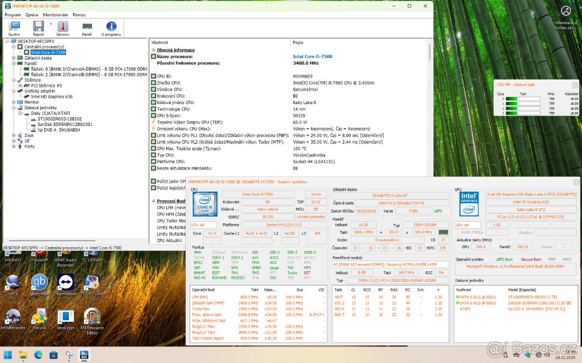This screenshot has height=363, width=582.
Task: Click the Popis column header
Action: pyautogui.click(x=298, y=43)
